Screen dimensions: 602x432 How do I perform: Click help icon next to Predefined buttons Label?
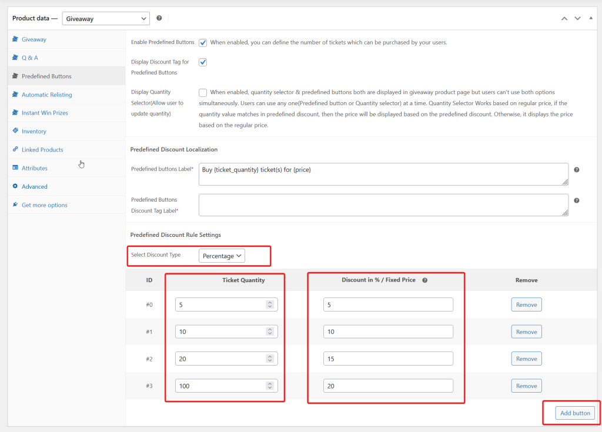576,170
